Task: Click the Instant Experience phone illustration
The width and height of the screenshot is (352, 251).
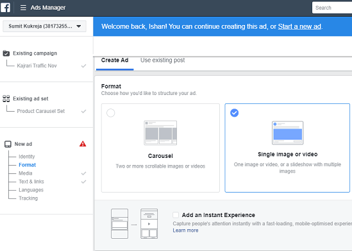Action: click(134, 223)
